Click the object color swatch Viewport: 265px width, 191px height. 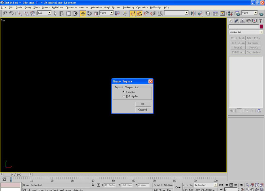coord(261,26)
